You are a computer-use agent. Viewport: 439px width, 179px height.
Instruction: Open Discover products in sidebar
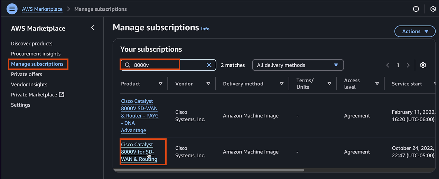coord(32,43)
